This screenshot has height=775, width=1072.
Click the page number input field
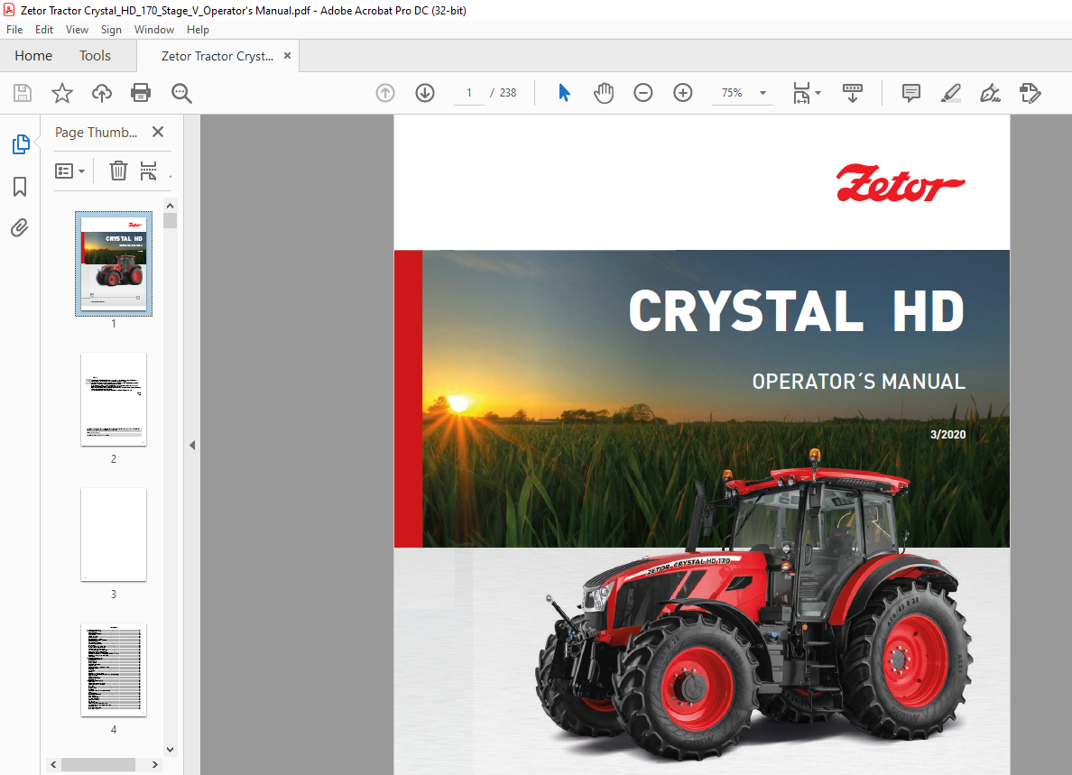[469, 93]
